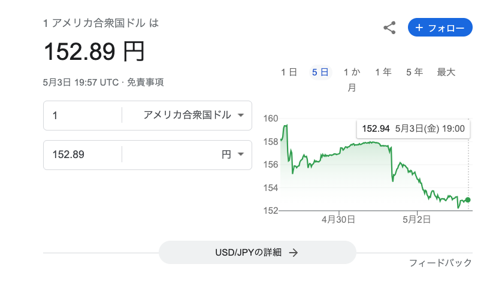Viewport: 499px width, 285px height.
Task: Click the share icon
Action: [x=389, y=28]
